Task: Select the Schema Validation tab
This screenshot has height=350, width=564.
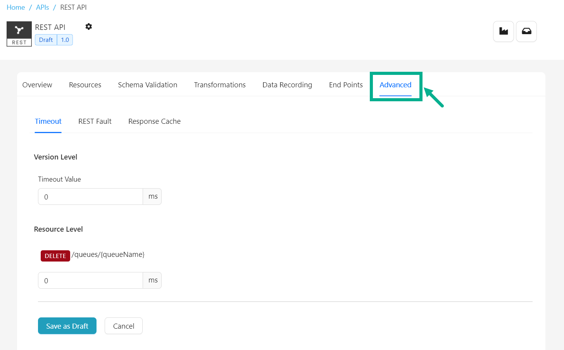Action: pyautogui.click(x=147, y=85)
